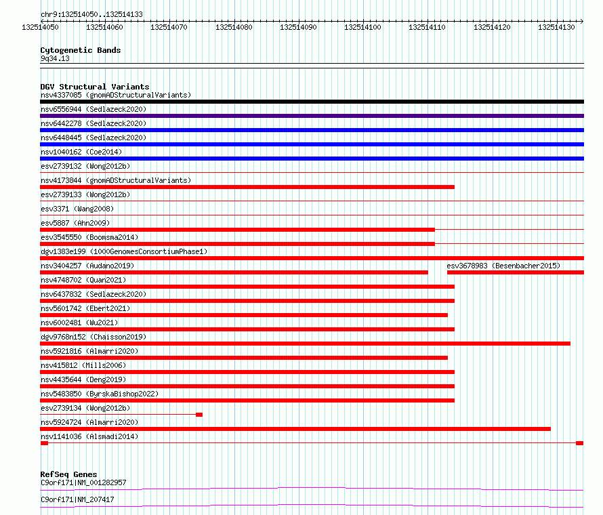The image size is (603, 515).
Task: Open C9orf171|NM_001282957 RefSeq gene label
Action: pos(83,482)
